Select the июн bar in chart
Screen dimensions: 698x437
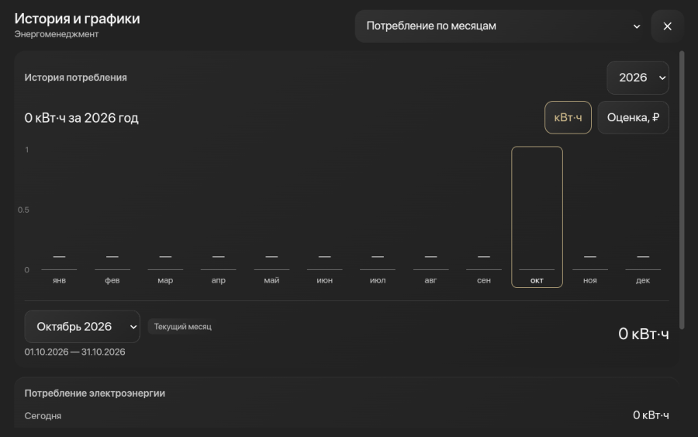pos(324,217)
